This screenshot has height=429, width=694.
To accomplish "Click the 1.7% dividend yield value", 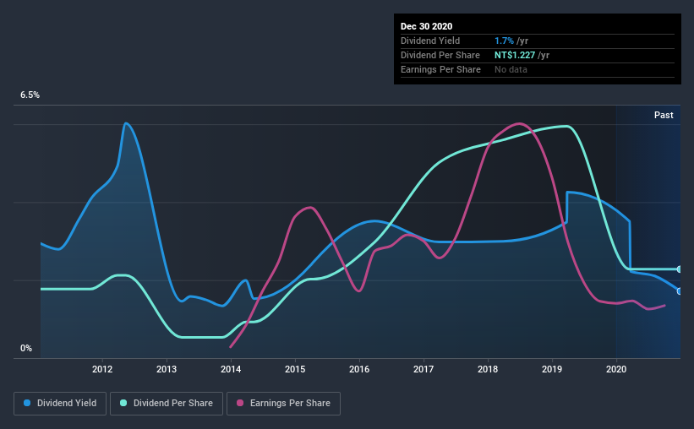I will pos(504,41).
